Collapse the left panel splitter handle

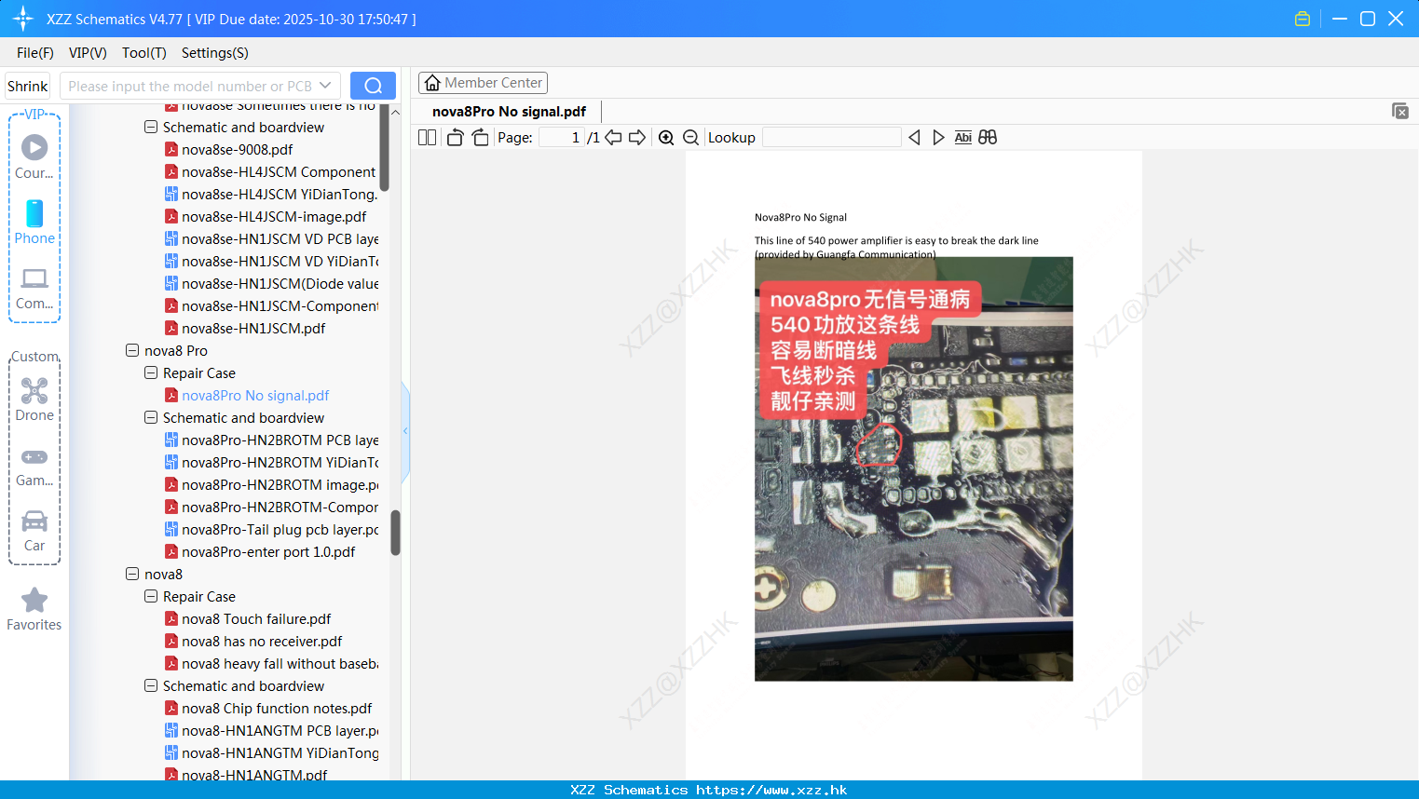(405, 431)
